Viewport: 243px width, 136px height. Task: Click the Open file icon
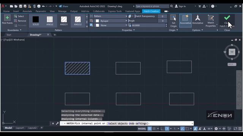click(x=16, y=6)
